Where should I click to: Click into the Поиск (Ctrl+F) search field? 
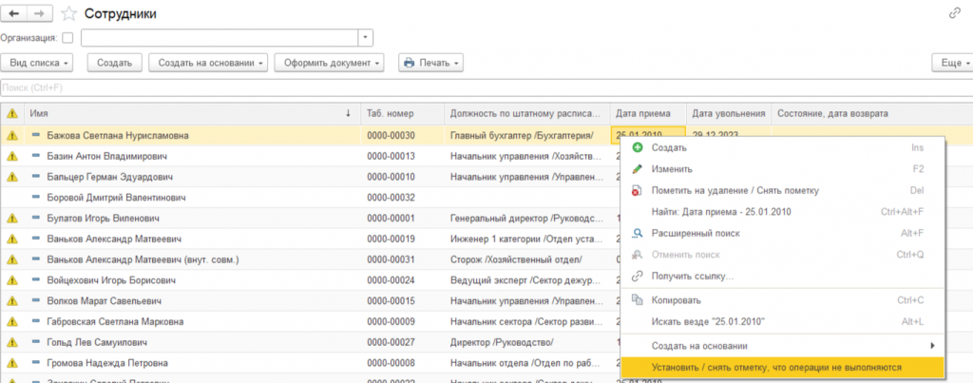(x=486, y=88)
